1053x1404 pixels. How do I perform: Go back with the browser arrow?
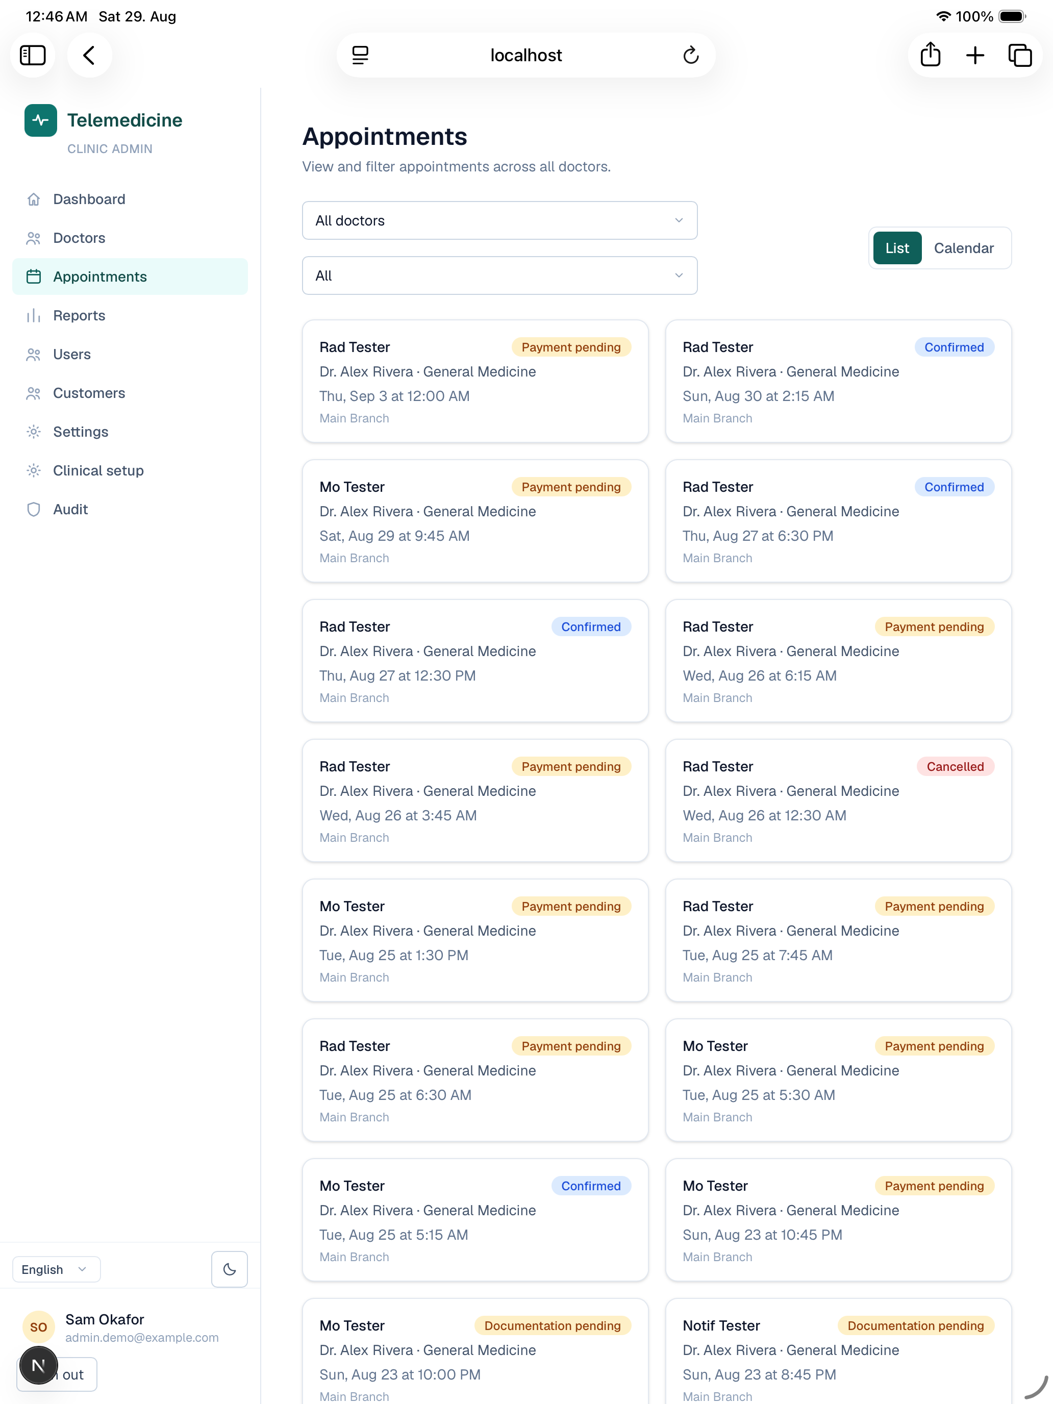pos(89,55)
